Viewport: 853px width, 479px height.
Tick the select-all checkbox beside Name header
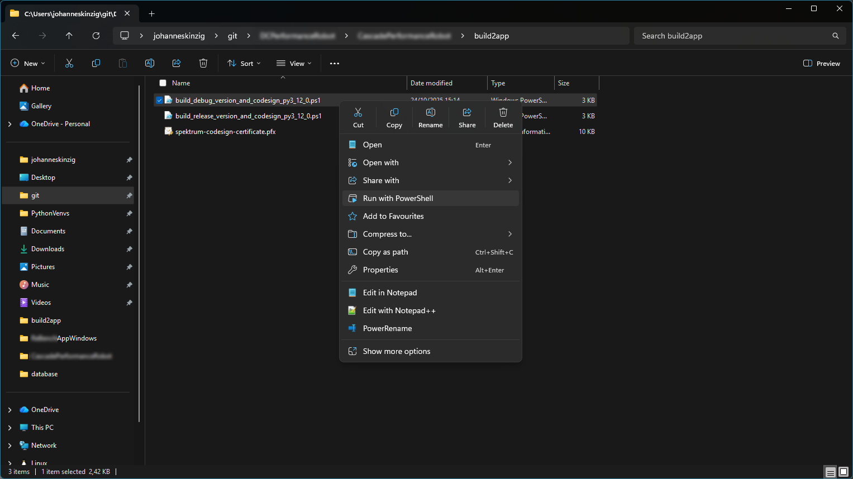click(x=163, y=83)
